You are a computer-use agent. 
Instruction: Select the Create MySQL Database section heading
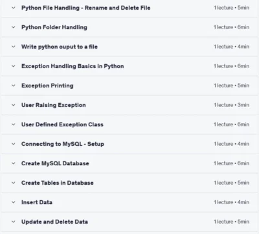click(55, 163)
